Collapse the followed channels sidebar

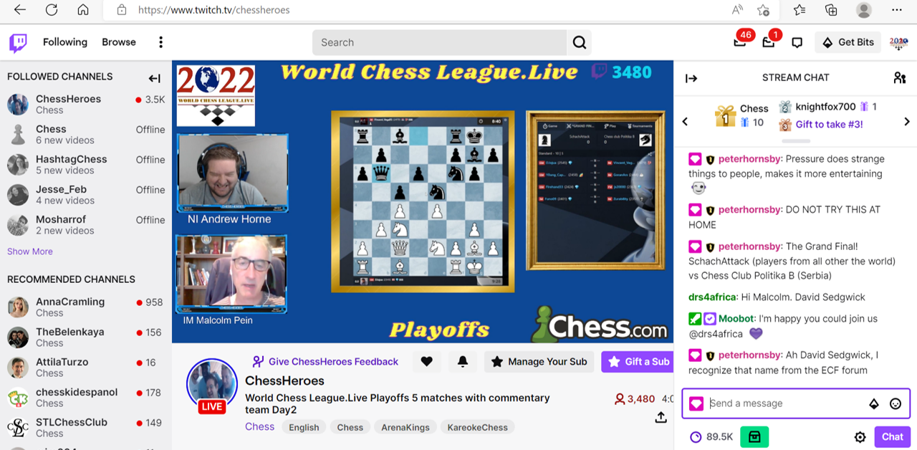(155, 78)
